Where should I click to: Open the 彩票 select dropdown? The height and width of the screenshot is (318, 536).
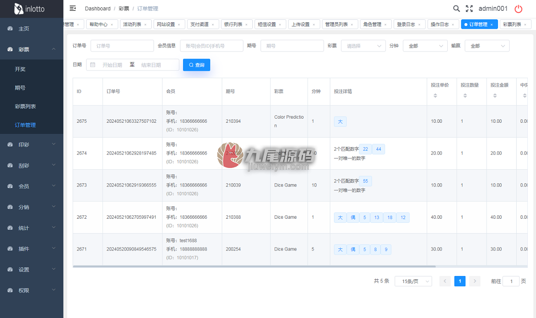coord(363,46)
